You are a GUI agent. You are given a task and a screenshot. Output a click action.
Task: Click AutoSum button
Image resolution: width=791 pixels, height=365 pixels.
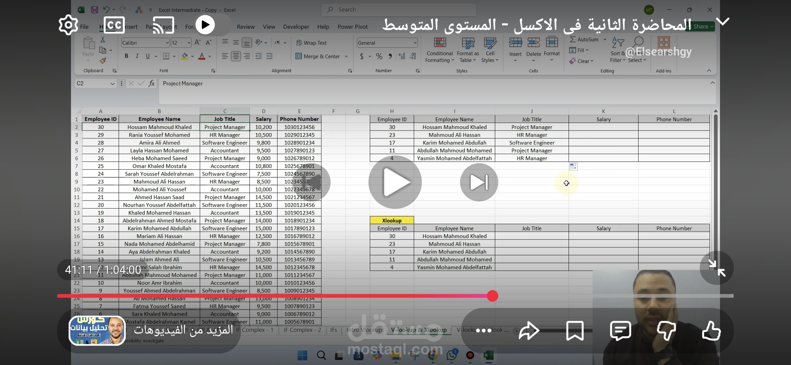pyautogui.click(x=584, y=40)
